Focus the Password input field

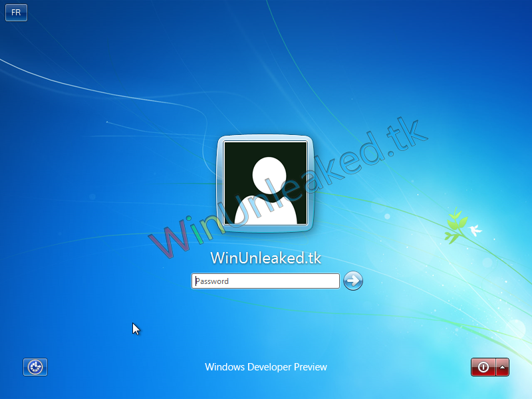point(265,281)
